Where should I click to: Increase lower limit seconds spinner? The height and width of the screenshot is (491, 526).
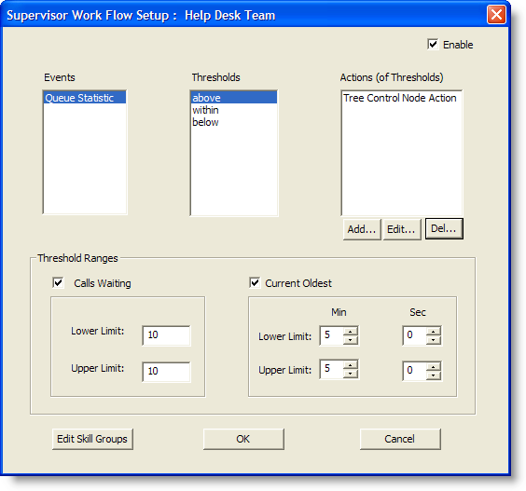pyautogui.click(x=434, y=332)
